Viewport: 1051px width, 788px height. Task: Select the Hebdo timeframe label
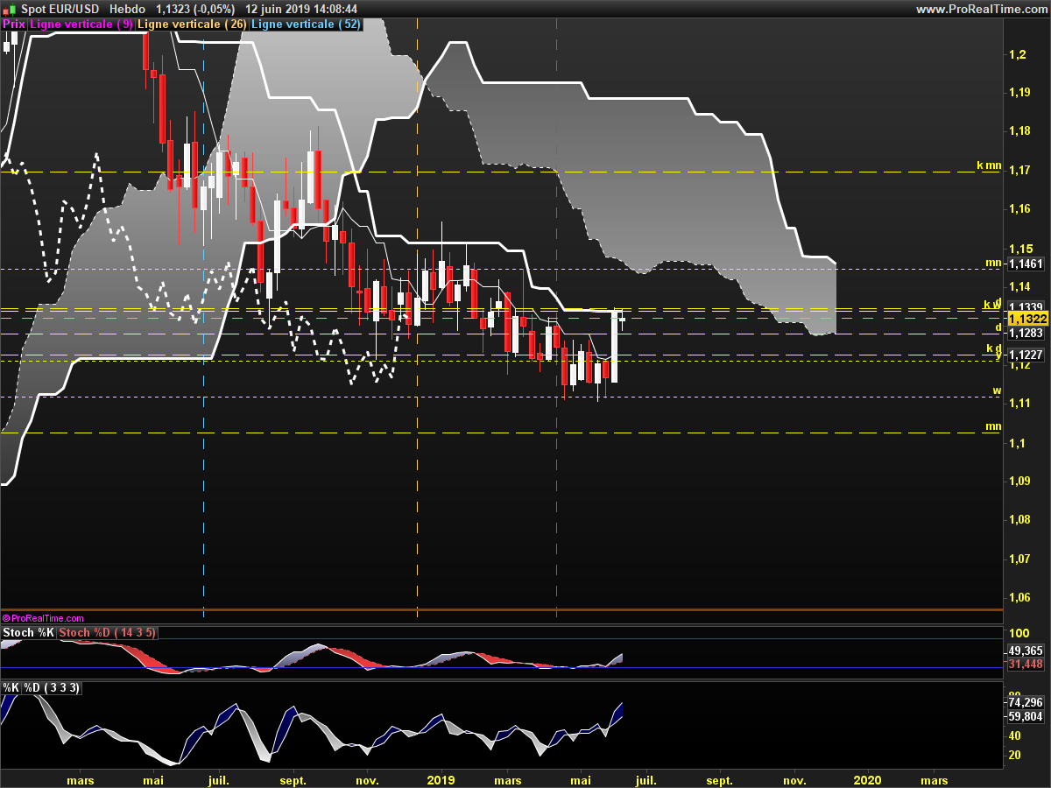[x=128, y=9]
